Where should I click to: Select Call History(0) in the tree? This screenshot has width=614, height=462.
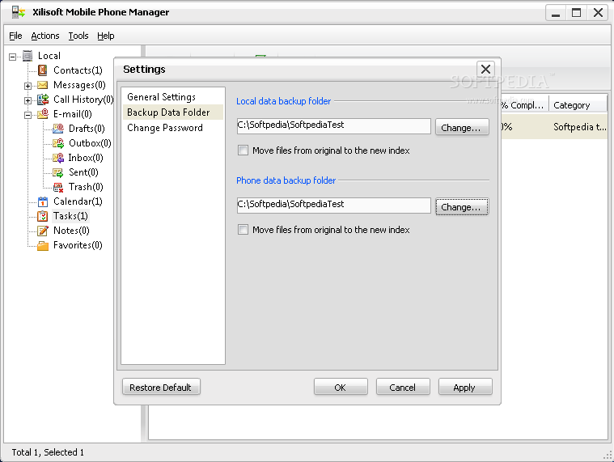click(x=83, y=100)
